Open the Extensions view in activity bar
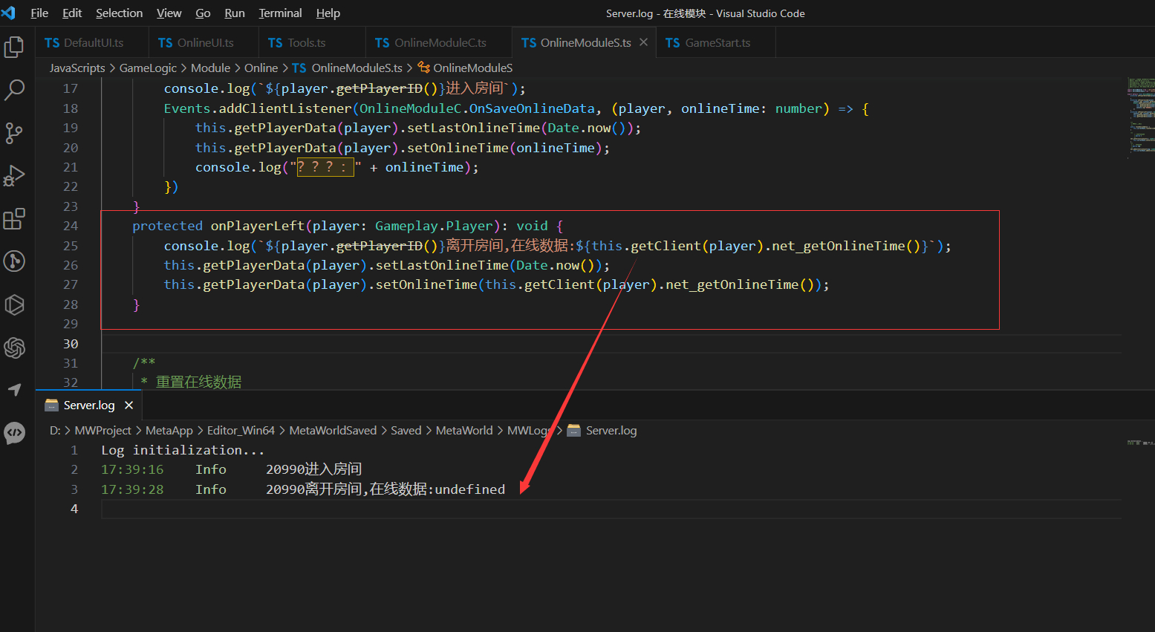Screen dimensions: 1155x632 (x=14, y=219)
